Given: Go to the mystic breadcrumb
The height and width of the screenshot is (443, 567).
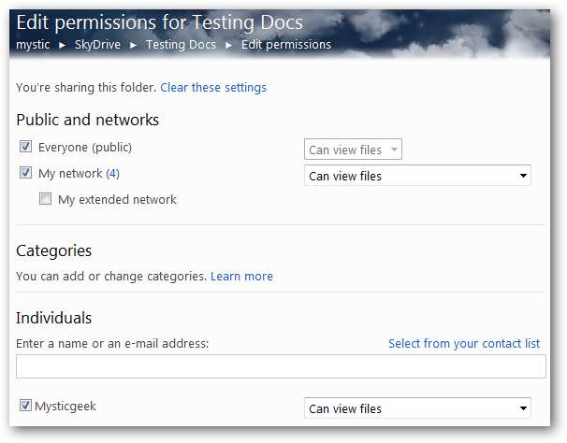Looking at the screenshot, I should 34,45.
